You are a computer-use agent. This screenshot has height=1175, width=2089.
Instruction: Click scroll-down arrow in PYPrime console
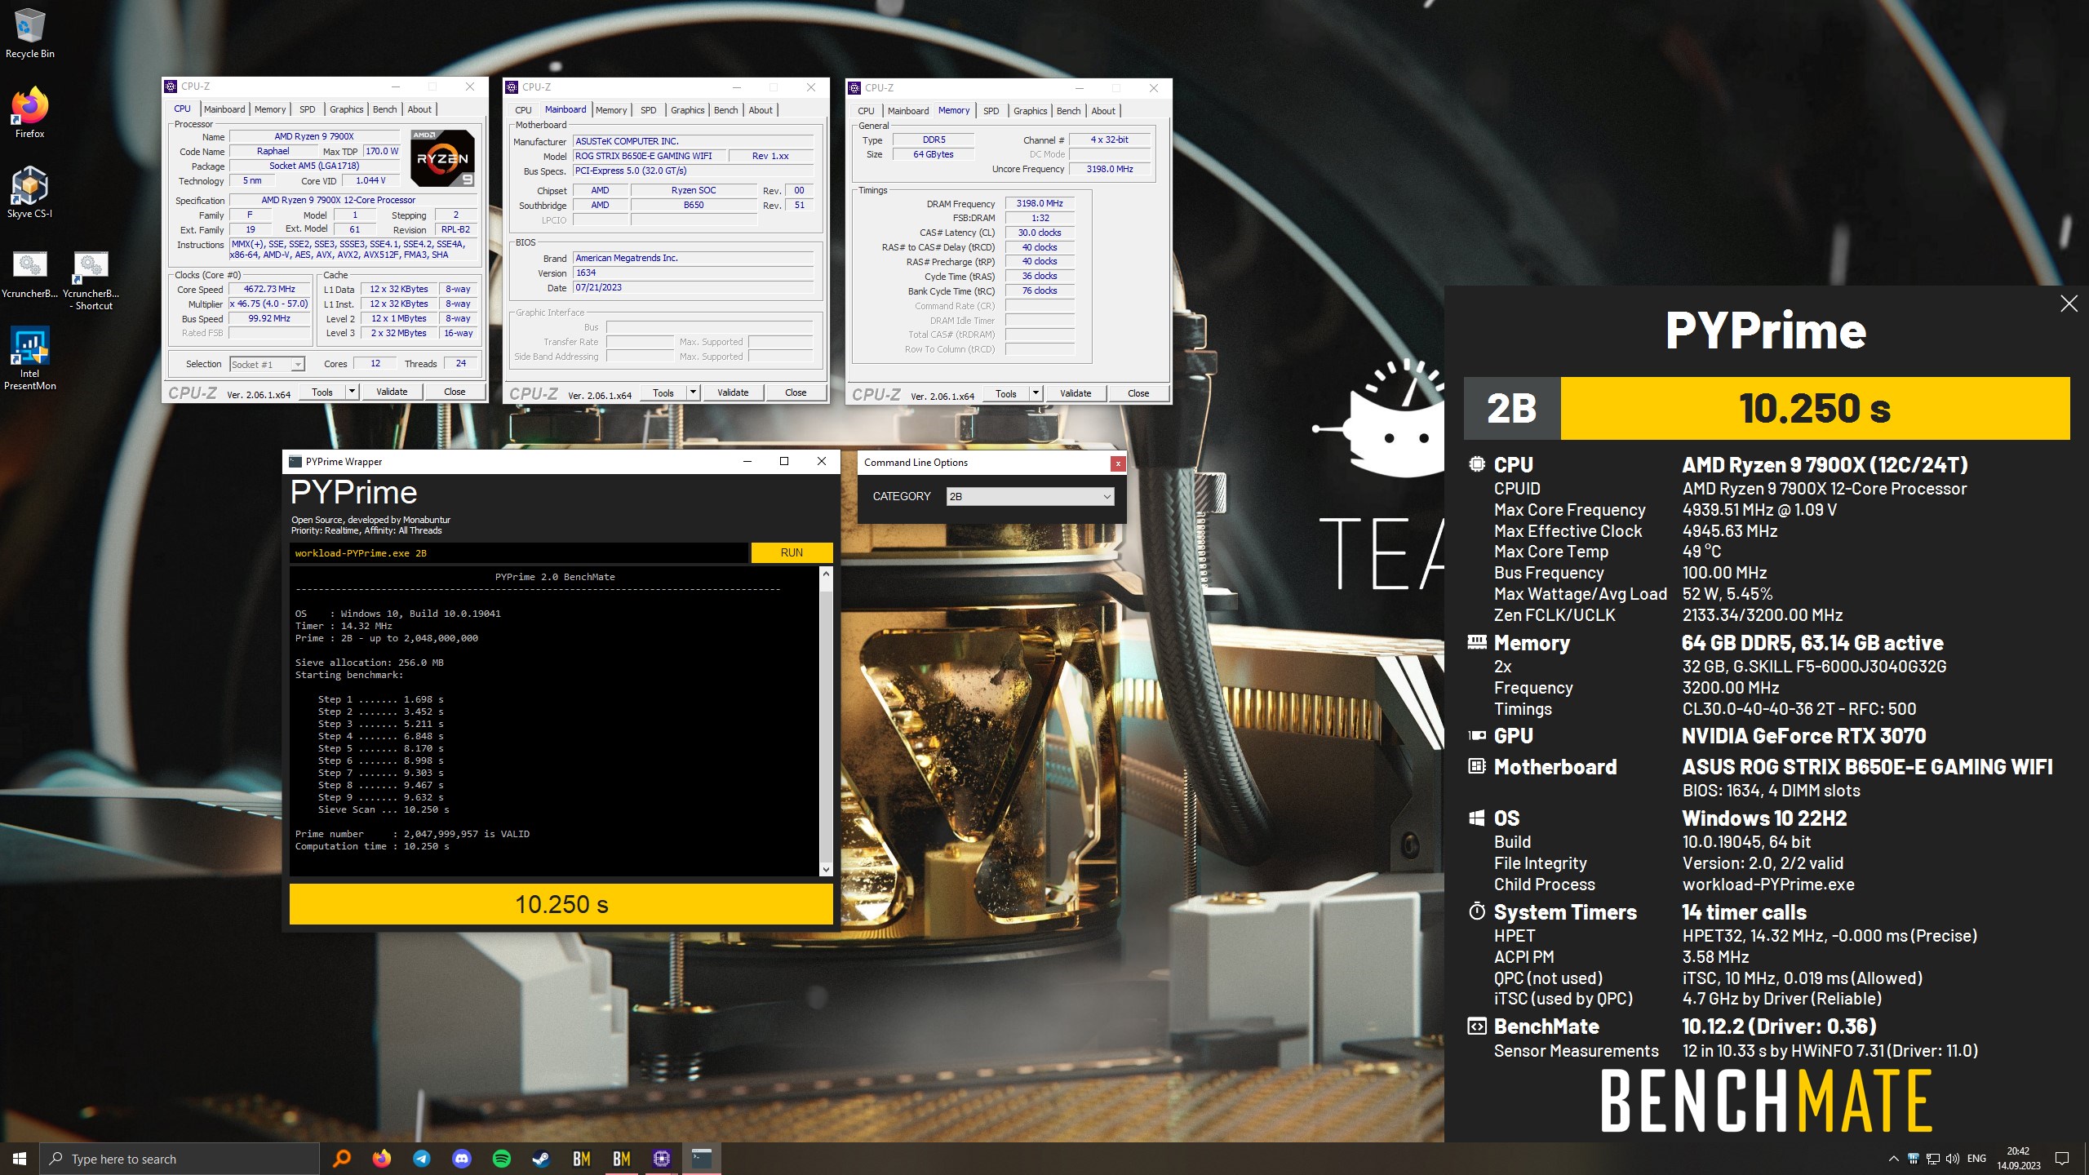[826, 870]
